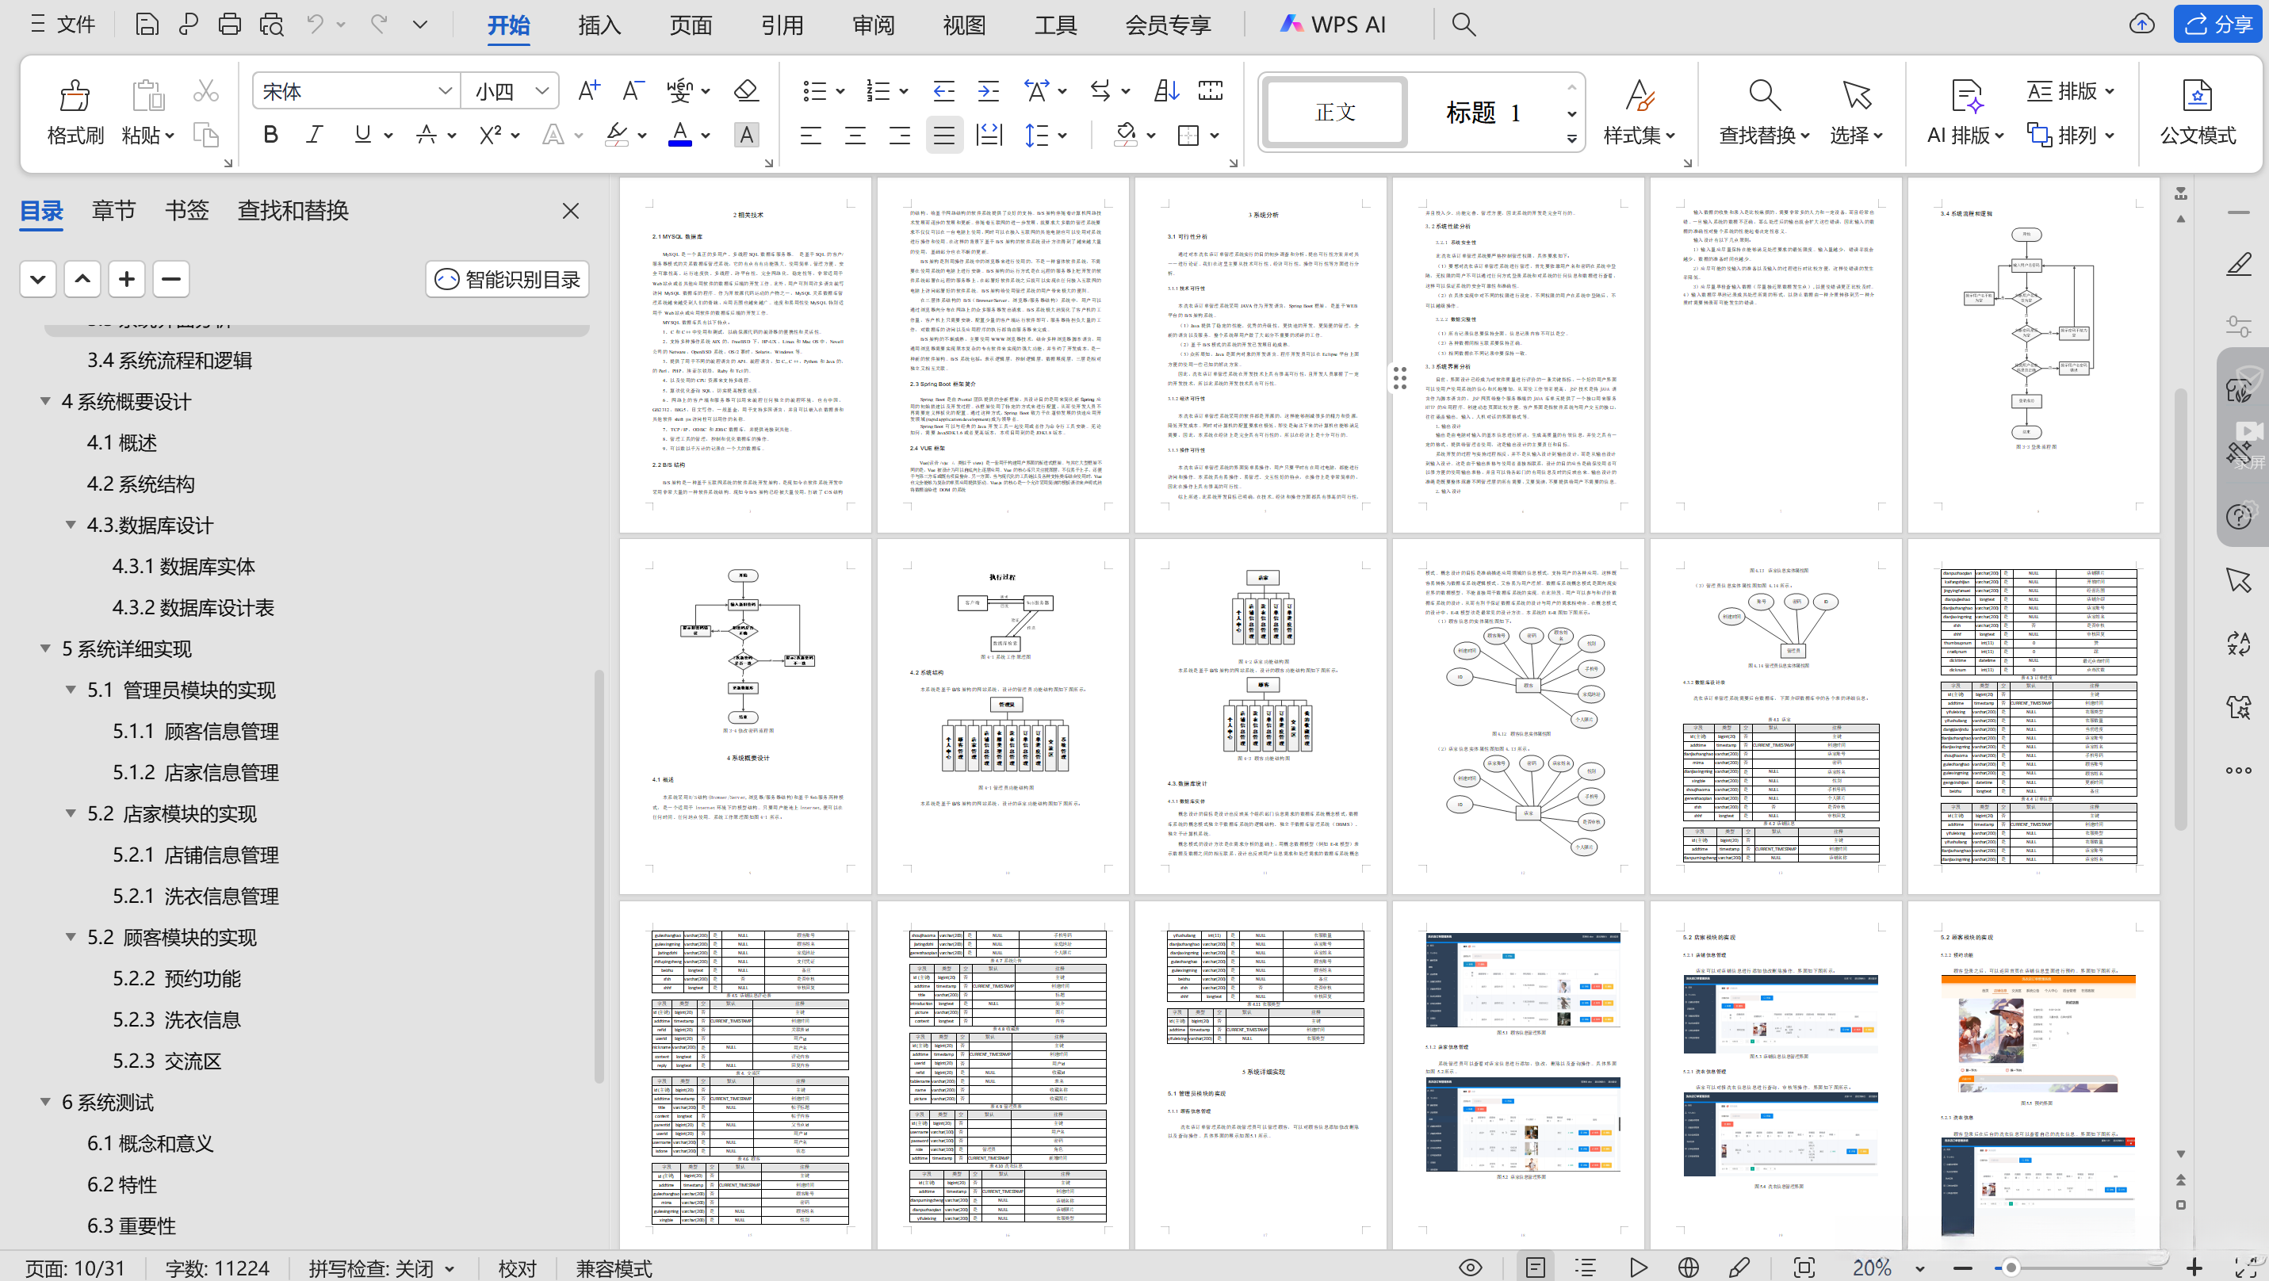Toggle bold formatting
The width and height of the screenshot is (2269, 1281).
tap(270, 134)
